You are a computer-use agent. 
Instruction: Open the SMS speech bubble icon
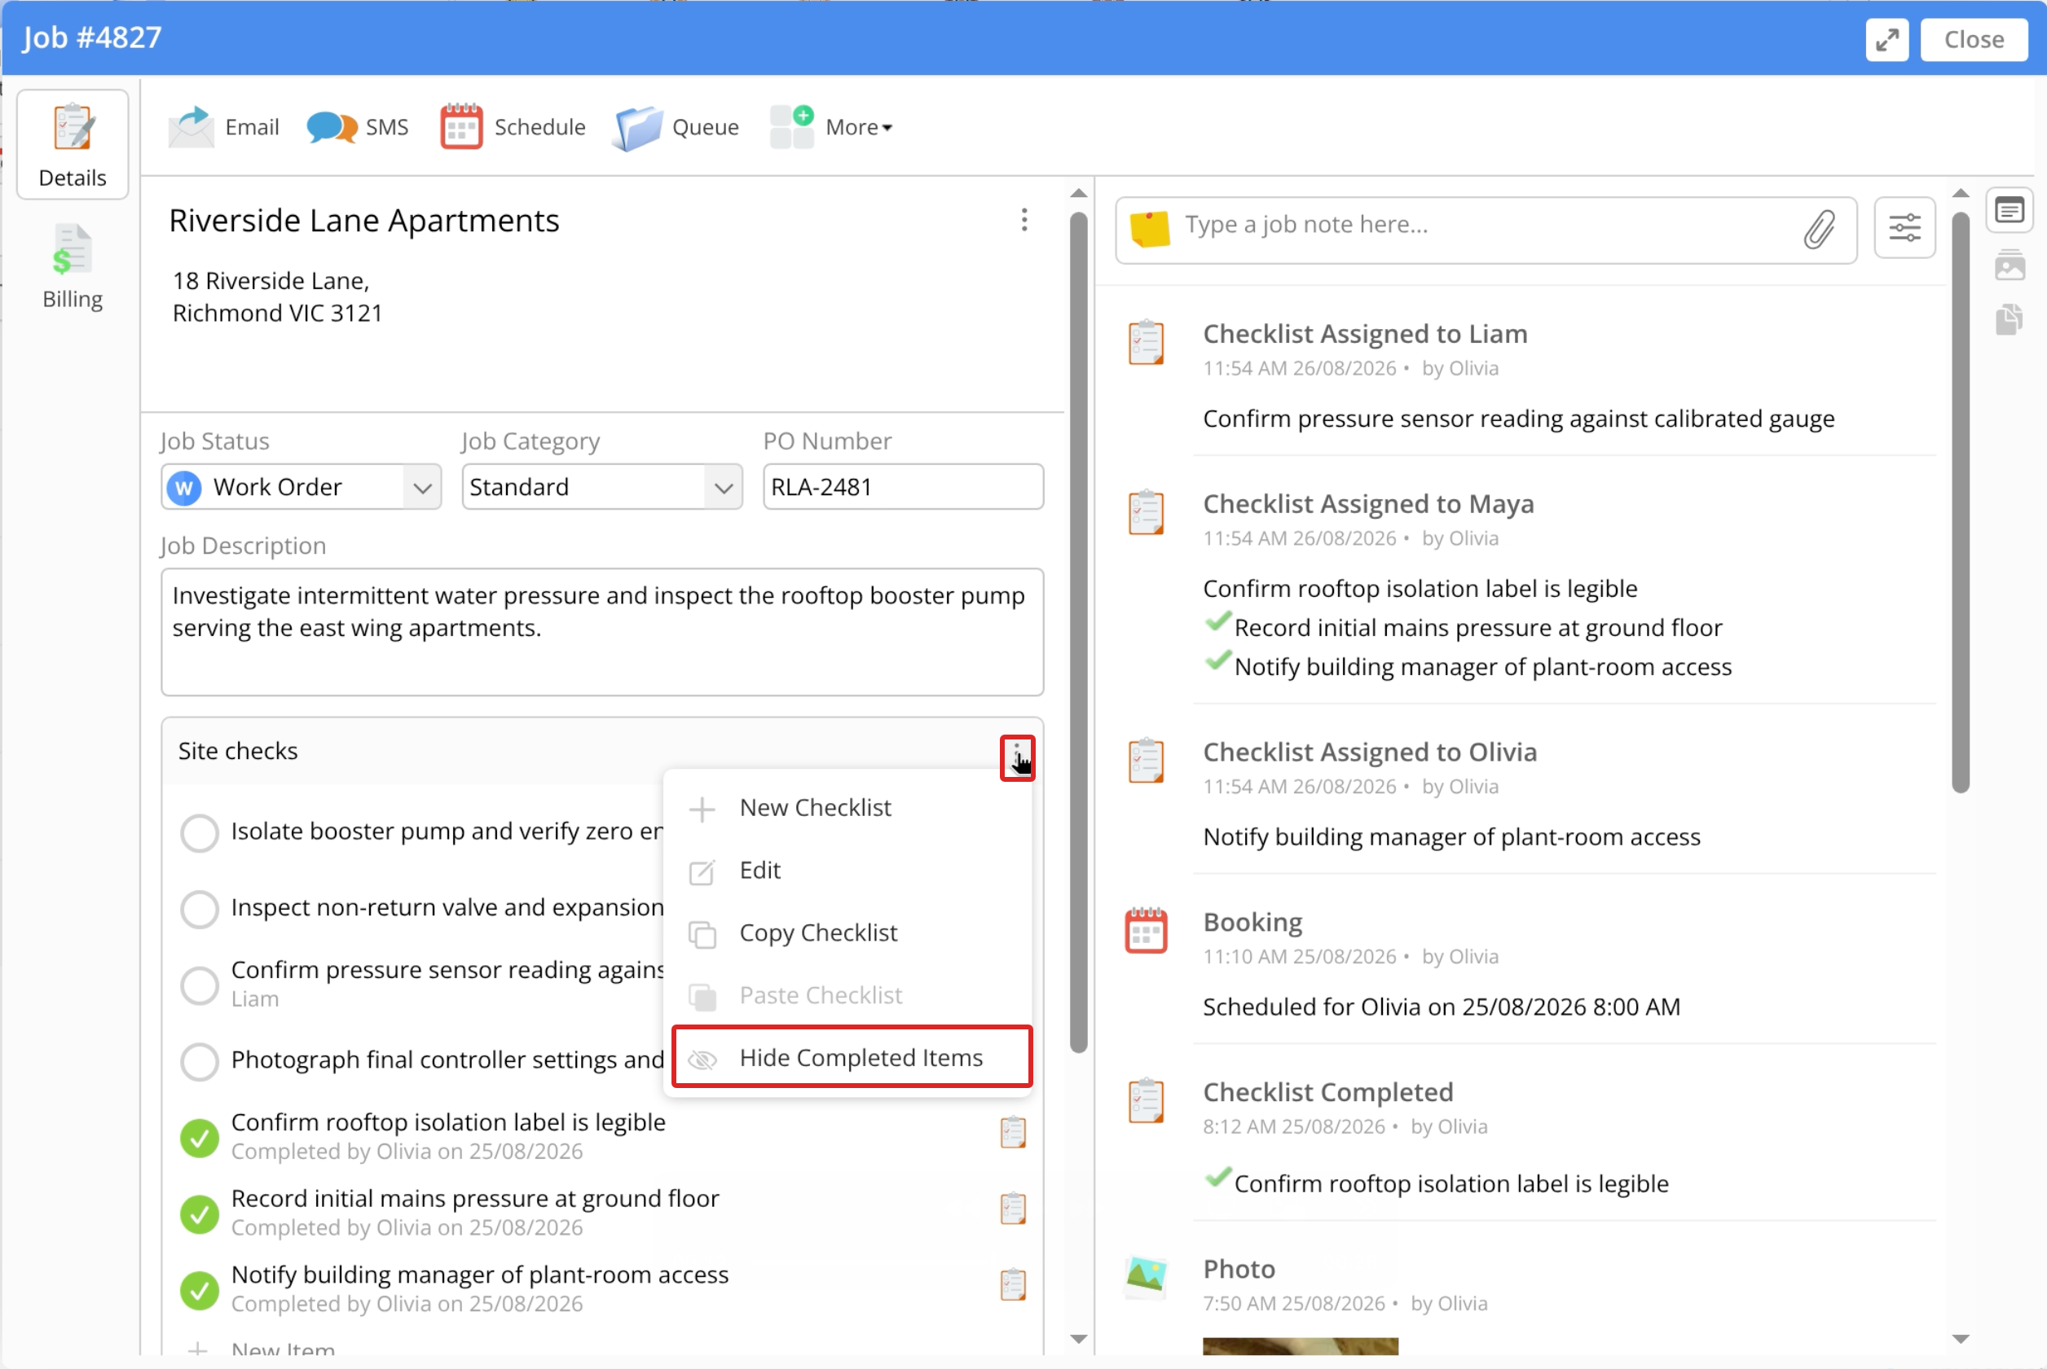pos(332,128)
